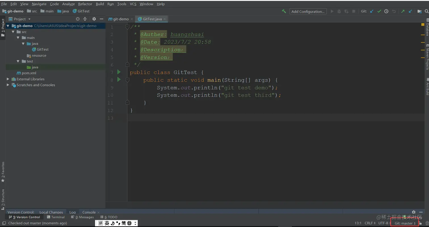Click the GitTest breadcrumb in navigation bar
This screenshot has width=429, height=227.
pyautogui.click(x=81, y=11)
